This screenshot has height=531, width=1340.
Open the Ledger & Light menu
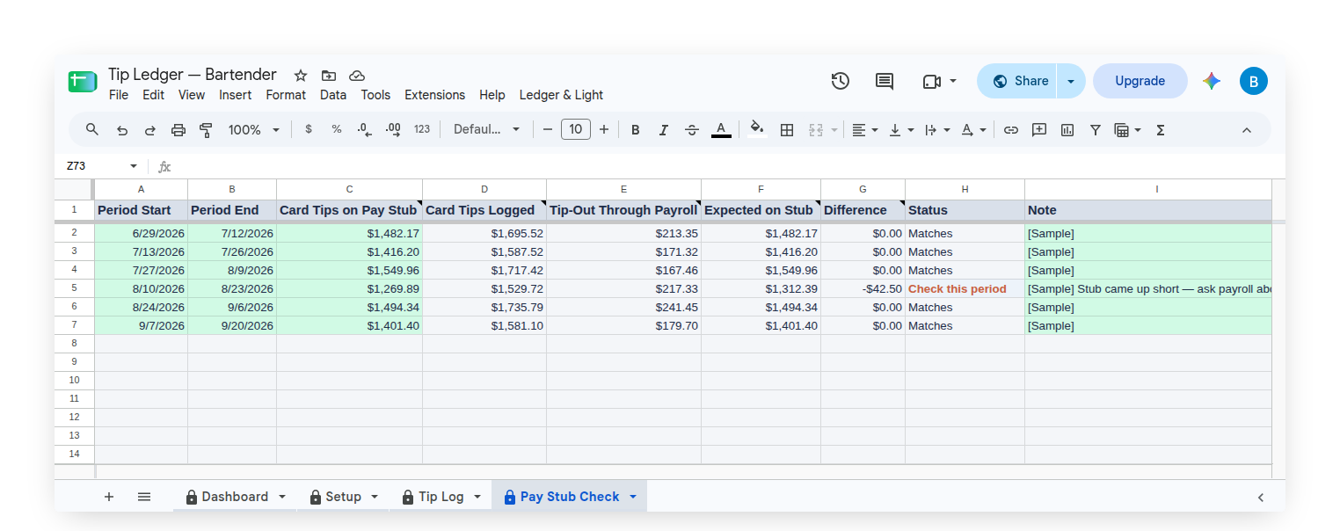tap(561, 95)
